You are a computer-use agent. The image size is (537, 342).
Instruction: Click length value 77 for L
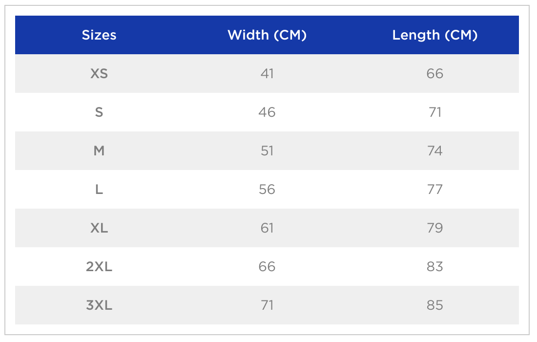(x=434, y=190)
